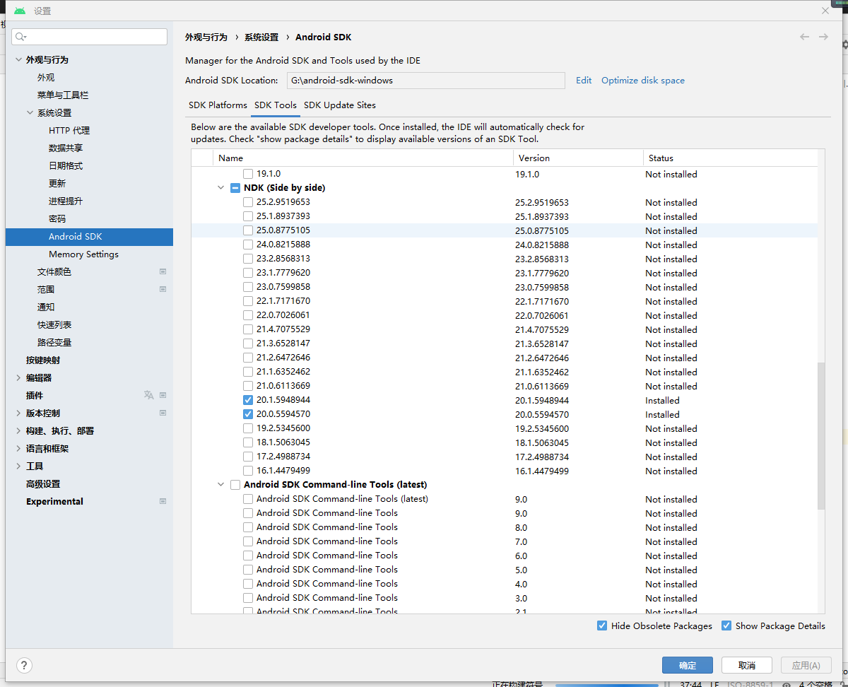The image size is (848, 687).
Task: Collapse the NDK (Side by side) group
Action: tap(220, 187)
